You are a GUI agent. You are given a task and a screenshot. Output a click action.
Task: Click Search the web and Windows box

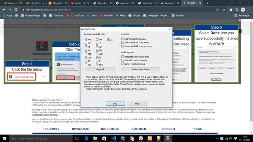pyautogui.click(x=40, y=138)
